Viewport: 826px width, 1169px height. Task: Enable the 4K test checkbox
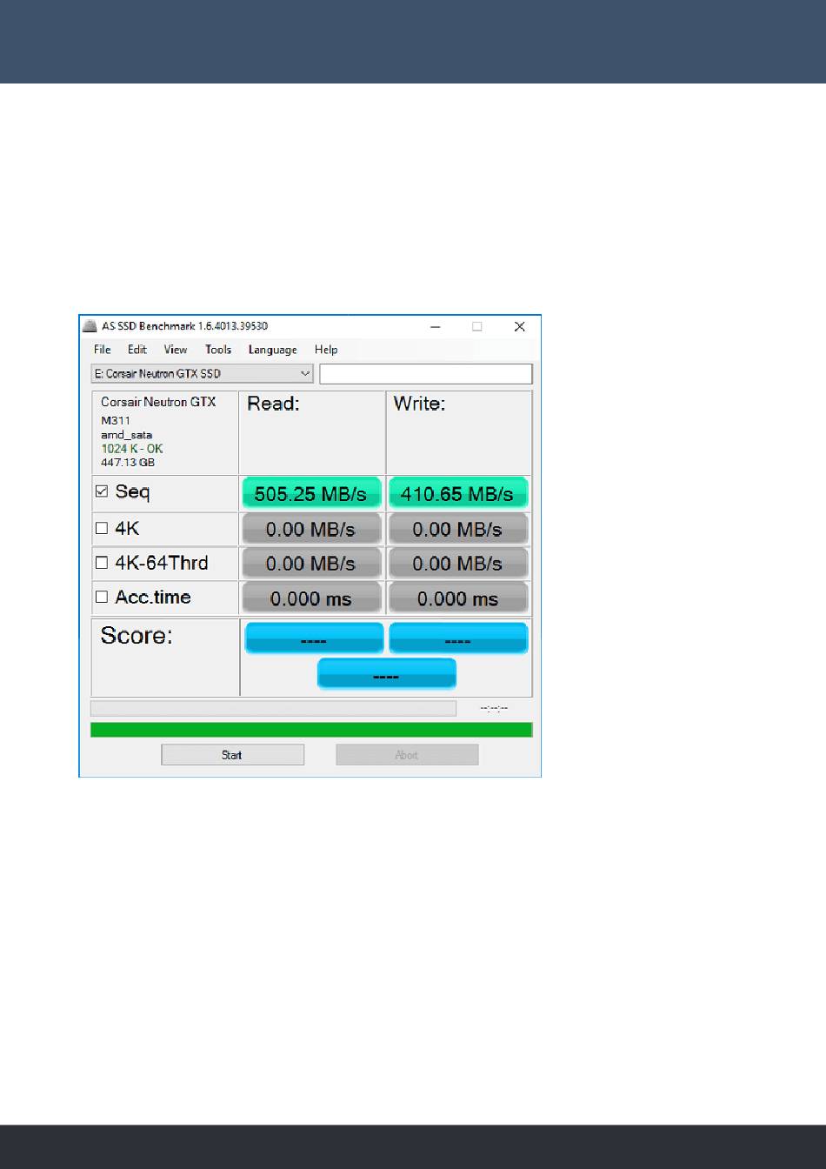click(x=102, y=528)
